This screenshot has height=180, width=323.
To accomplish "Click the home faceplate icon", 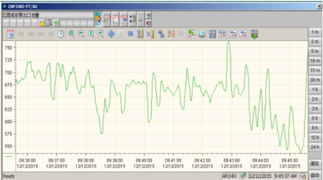I will 98,19.
